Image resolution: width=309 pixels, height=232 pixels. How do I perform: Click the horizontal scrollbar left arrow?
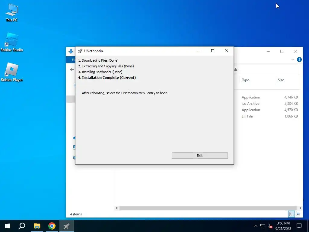[x=117, y=208]
